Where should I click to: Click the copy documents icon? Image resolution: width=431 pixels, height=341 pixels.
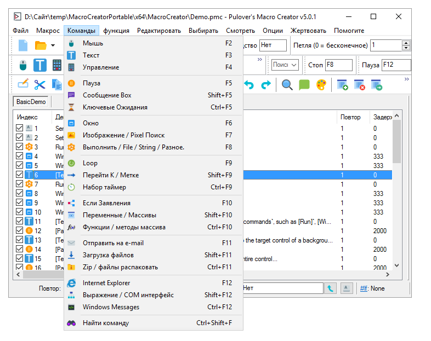pyautogui.click(x=57, y=84)
